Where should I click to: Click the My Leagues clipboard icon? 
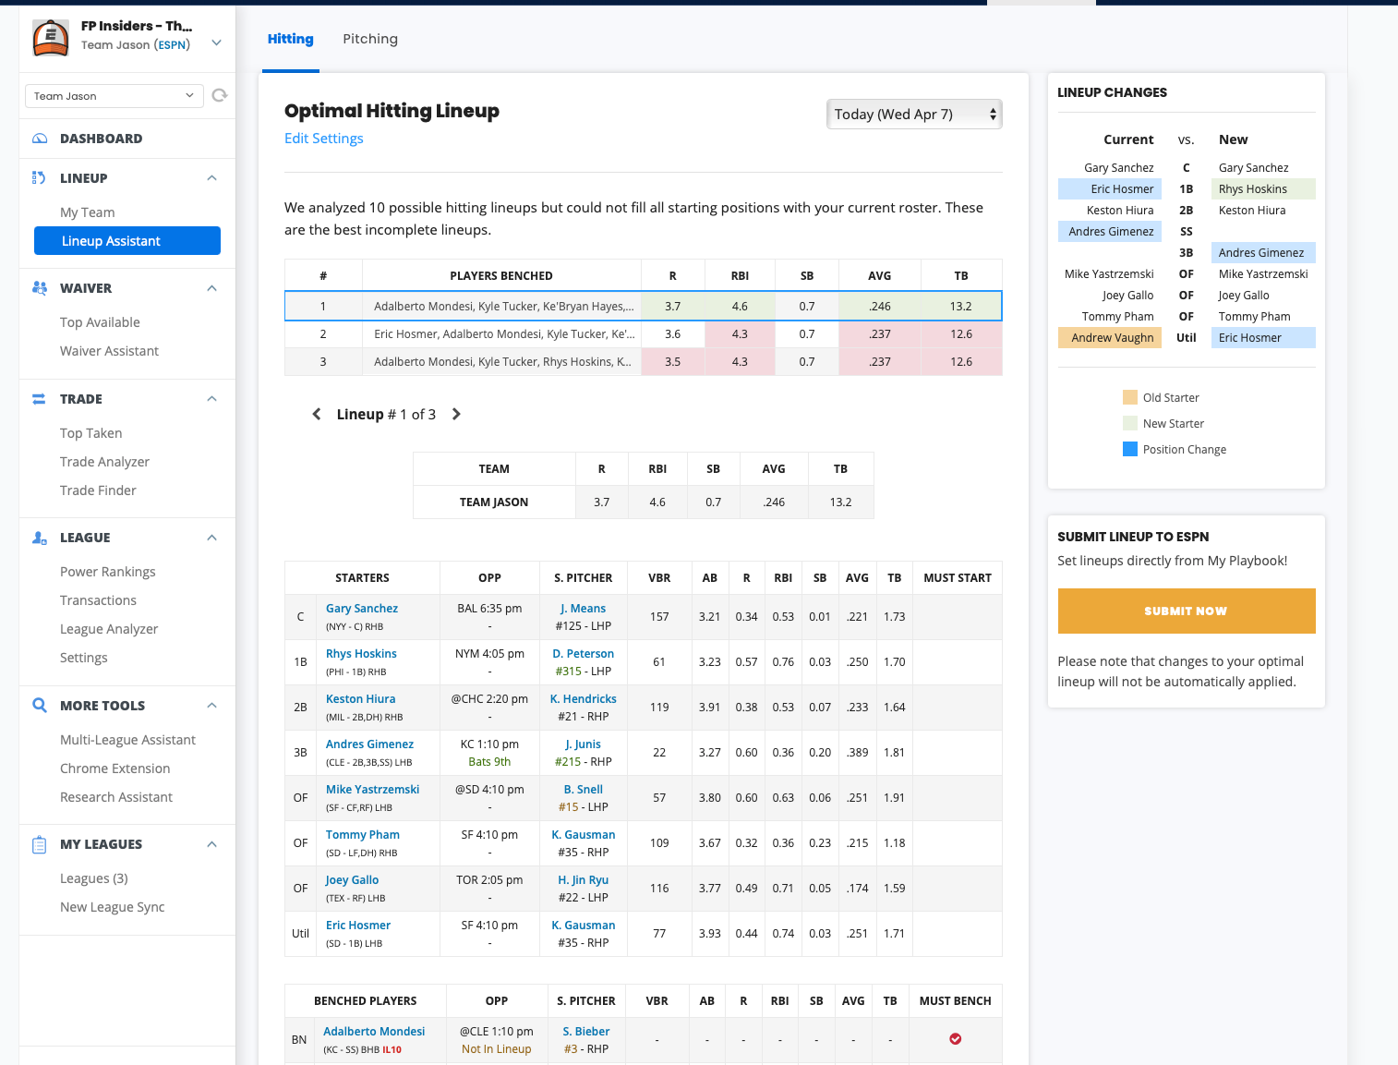(39, 844)
